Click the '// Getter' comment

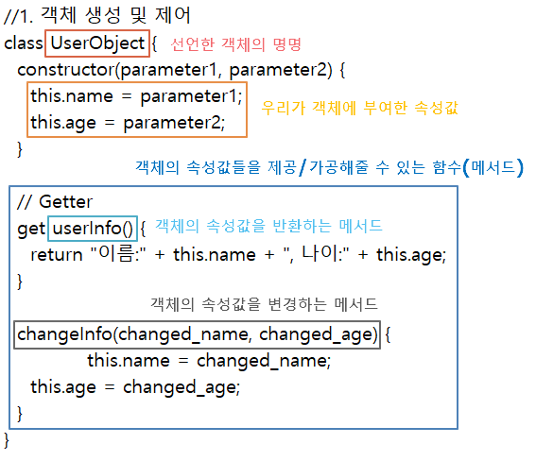(55, 202)
